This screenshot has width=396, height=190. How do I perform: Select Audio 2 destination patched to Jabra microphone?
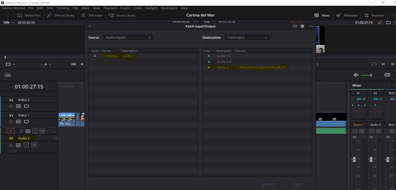click(257, 68)
